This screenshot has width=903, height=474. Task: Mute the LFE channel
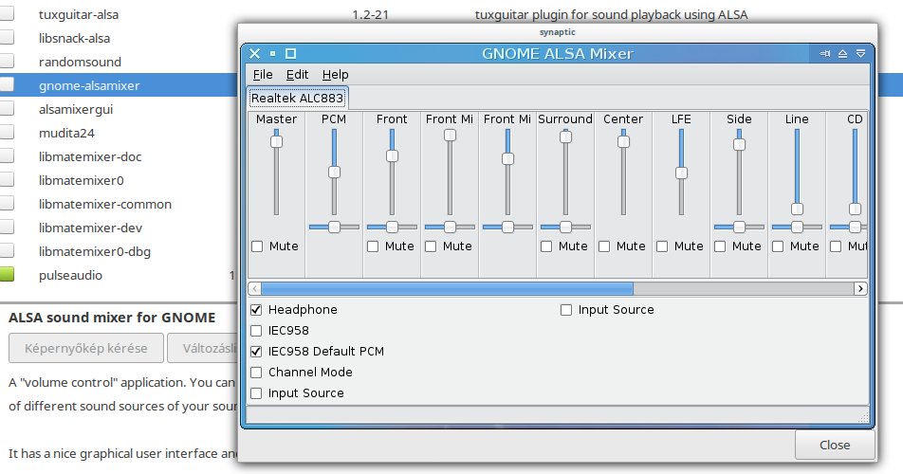click(x=662, y=246)
